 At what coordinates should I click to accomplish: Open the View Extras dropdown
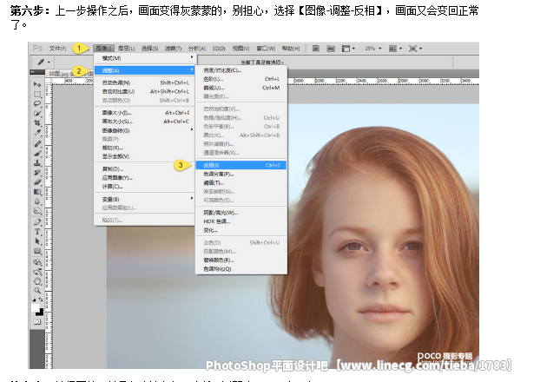click(348, 49)
